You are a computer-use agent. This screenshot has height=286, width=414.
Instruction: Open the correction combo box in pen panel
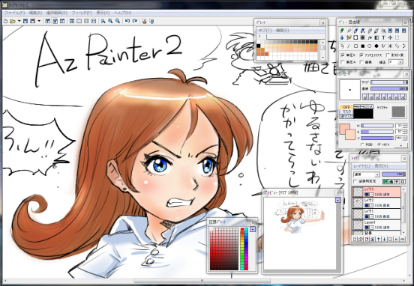pyautogui.click(x=395, y=62)
